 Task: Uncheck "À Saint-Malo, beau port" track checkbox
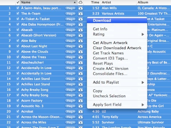(18, 8)
